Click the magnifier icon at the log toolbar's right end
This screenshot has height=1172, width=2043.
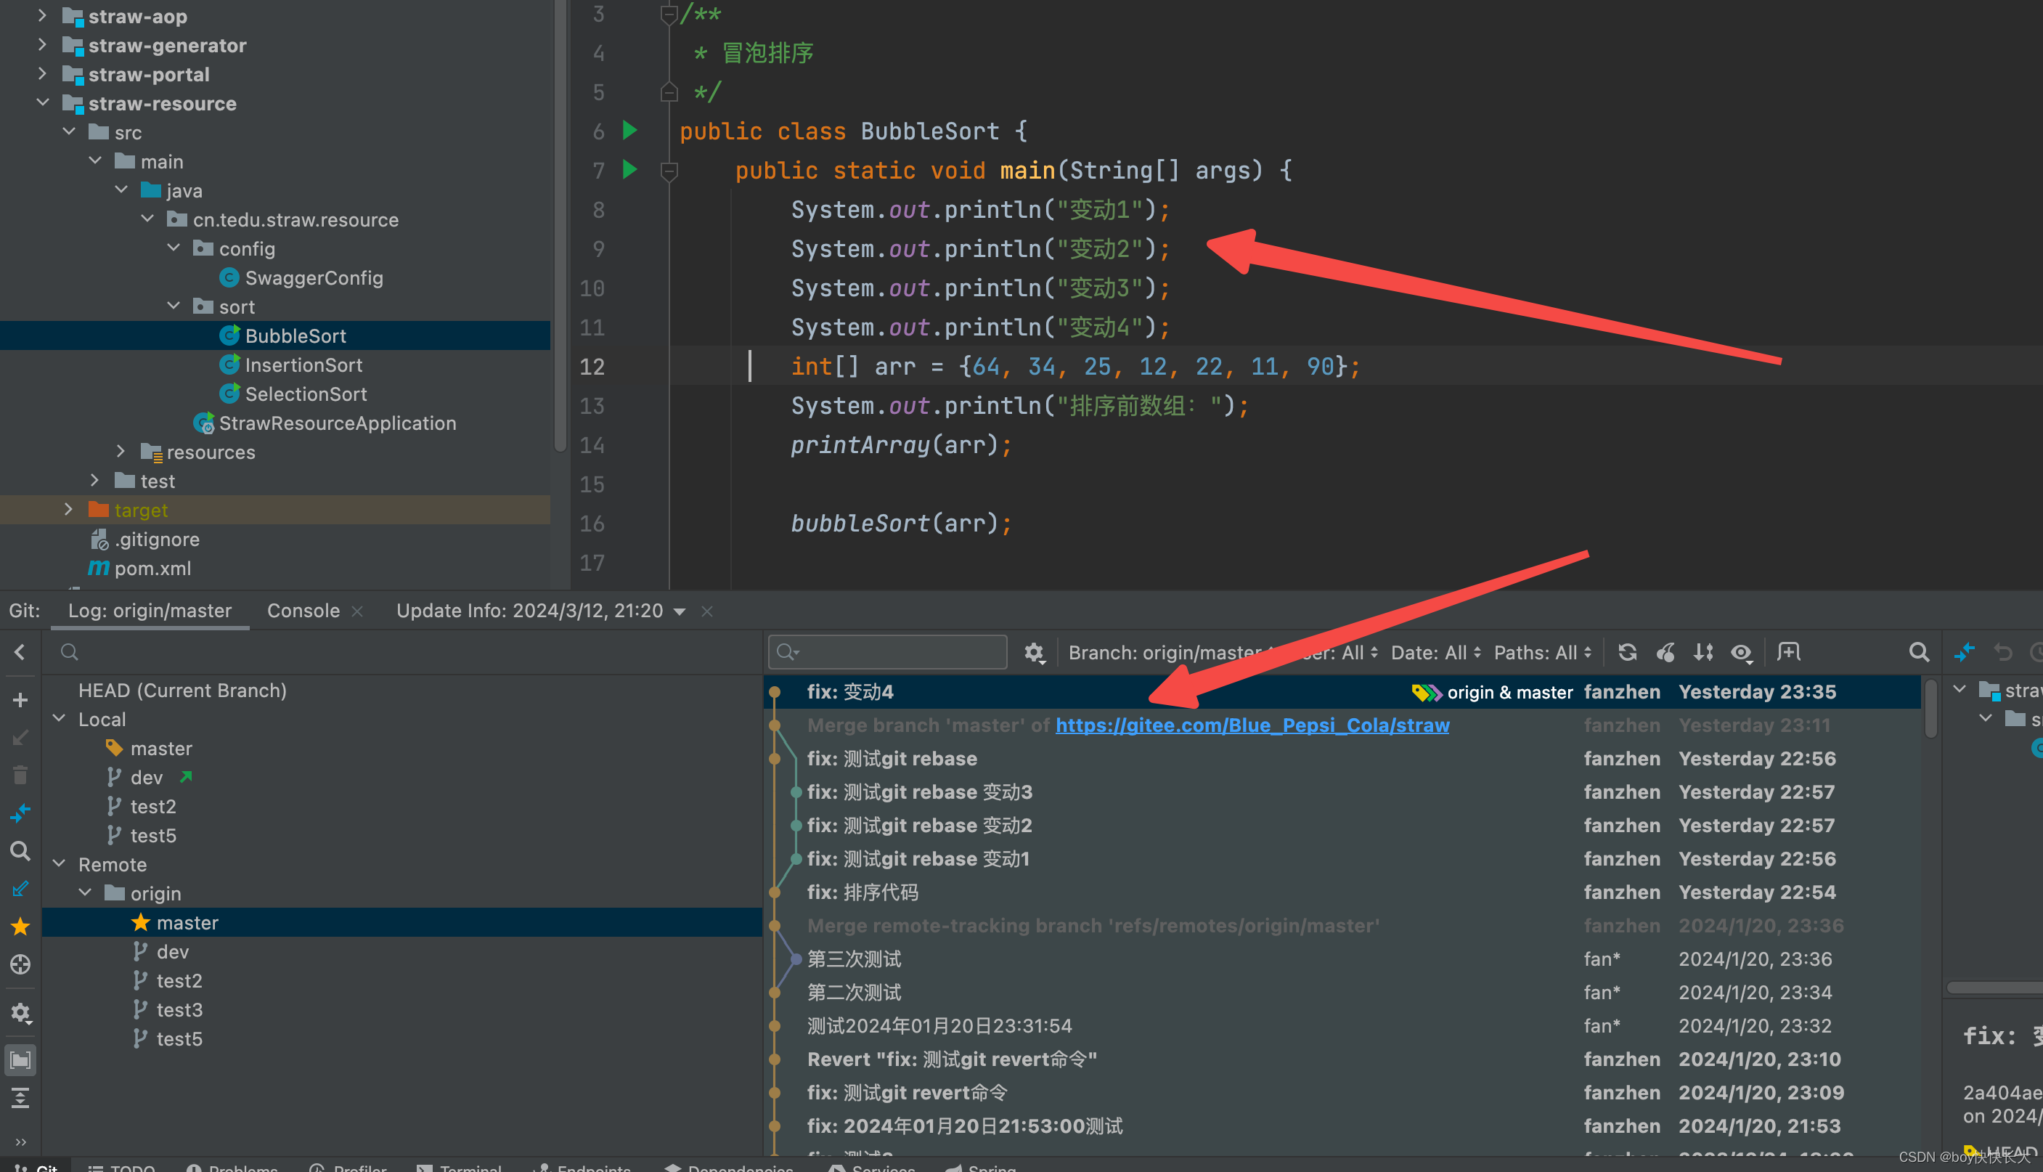point(1919,652)
